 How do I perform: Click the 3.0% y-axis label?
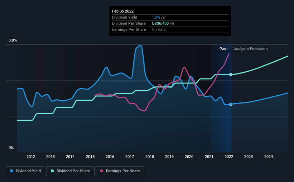(x=13, y=40)
